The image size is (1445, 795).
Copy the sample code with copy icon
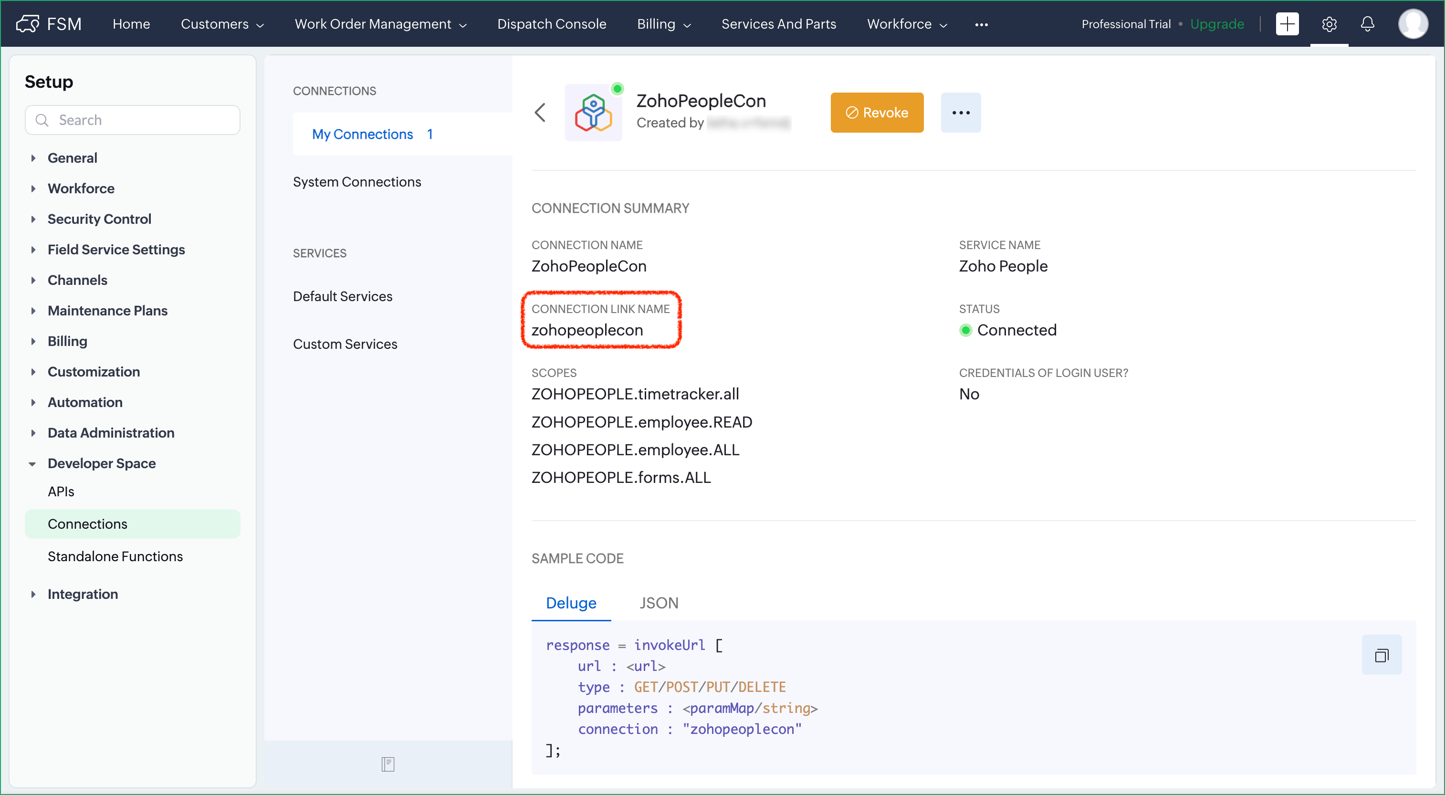(x=1381, y=655)
